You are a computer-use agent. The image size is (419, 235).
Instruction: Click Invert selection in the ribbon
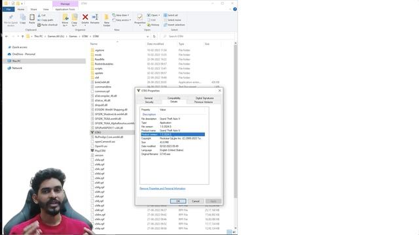(x=174, y=25)
